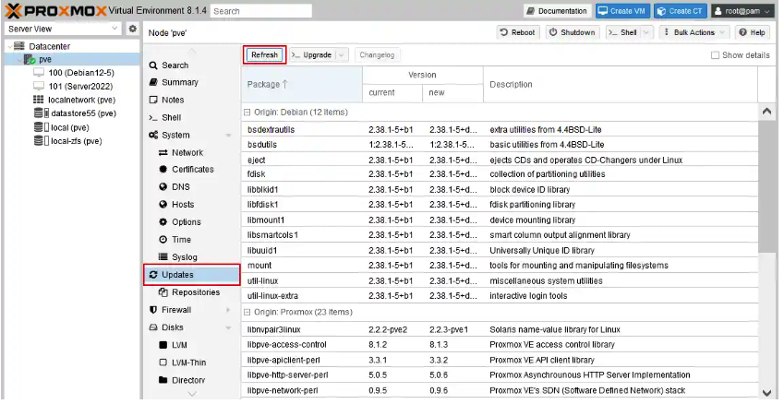Enable the Show details checkbox
Image resolution: width=784 pixels, height=404 pixels.
[715, 55]
